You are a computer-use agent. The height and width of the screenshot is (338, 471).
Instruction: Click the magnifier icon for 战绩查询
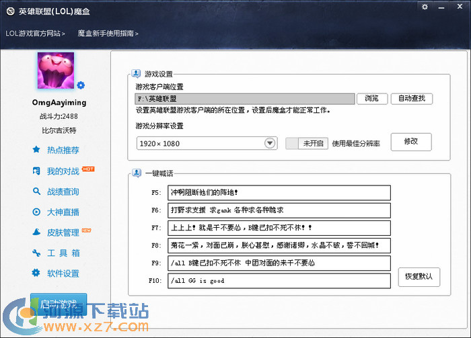pos(36,192)
